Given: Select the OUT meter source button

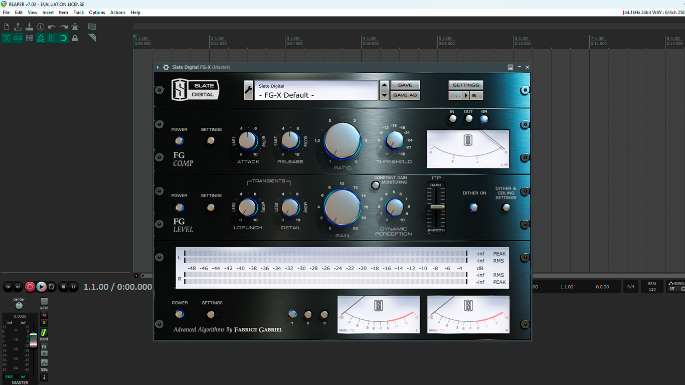Looking at the screenshot, I should pos(468,119).
